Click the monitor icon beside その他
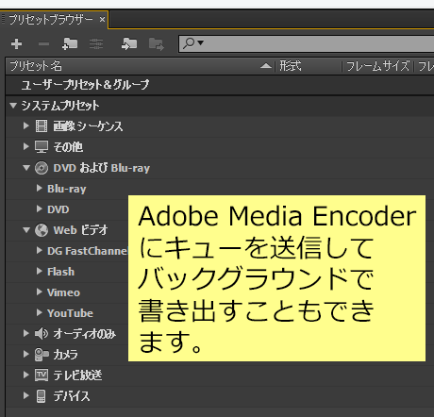The width and height of the screenshot is (434, 417). (42, 146)
